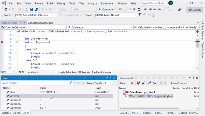Open file using the folder icon
Image resolution: width=205 pixels, height=116 pixels.
27,9
